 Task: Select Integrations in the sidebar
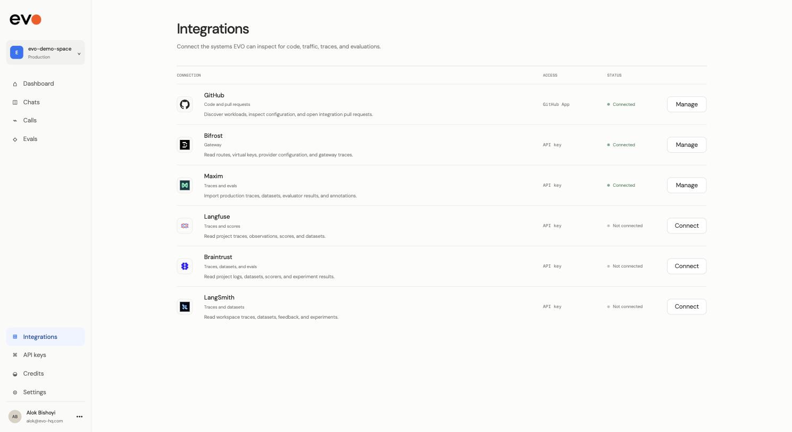pyautogui.click(x=45, y=337)
